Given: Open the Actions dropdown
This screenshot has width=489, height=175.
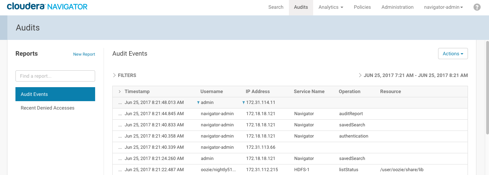Looking at the screenshot, I should pyautogui.click(x=452, y=54).
